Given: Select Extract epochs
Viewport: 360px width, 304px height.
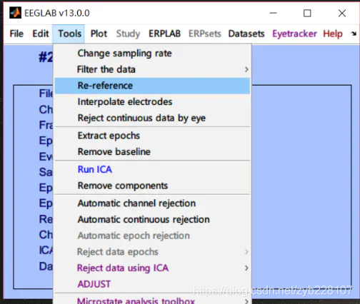Looking at the screenshot, I should click(152, 136).
